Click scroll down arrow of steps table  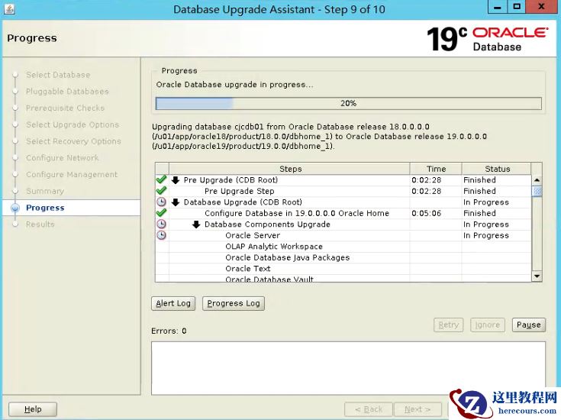[537, 276]
